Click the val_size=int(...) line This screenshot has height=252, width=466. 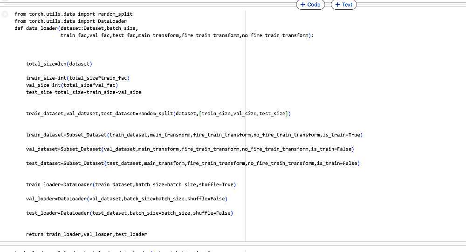(x=72, y=85)
